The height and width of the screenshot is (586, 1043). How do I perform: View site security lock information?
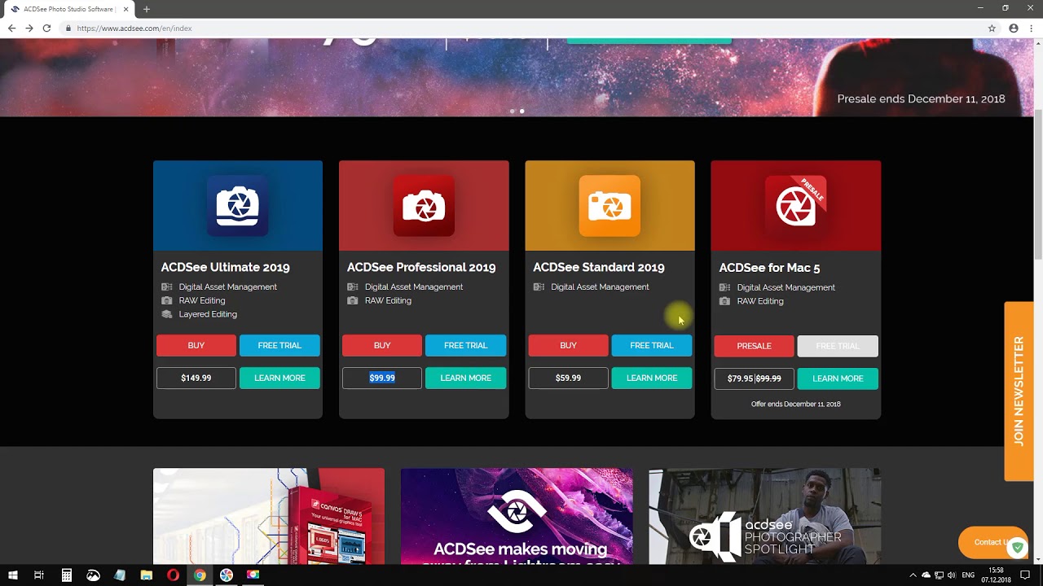(68, 28)
